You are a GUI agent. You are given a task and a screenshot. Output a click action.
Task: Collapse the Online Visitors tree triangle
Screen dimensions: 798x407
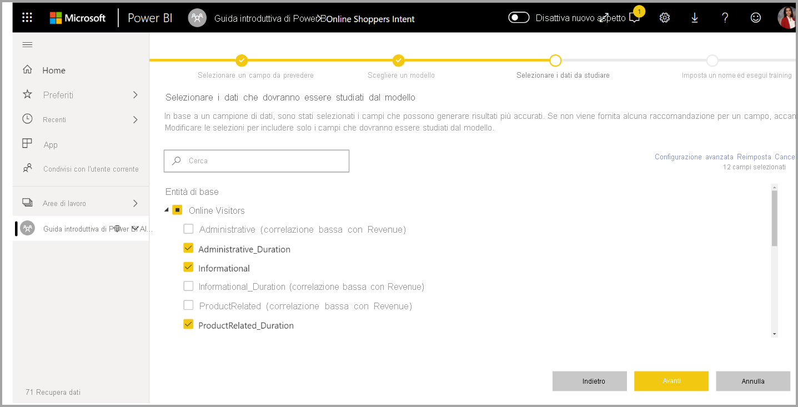click(167, 210)
